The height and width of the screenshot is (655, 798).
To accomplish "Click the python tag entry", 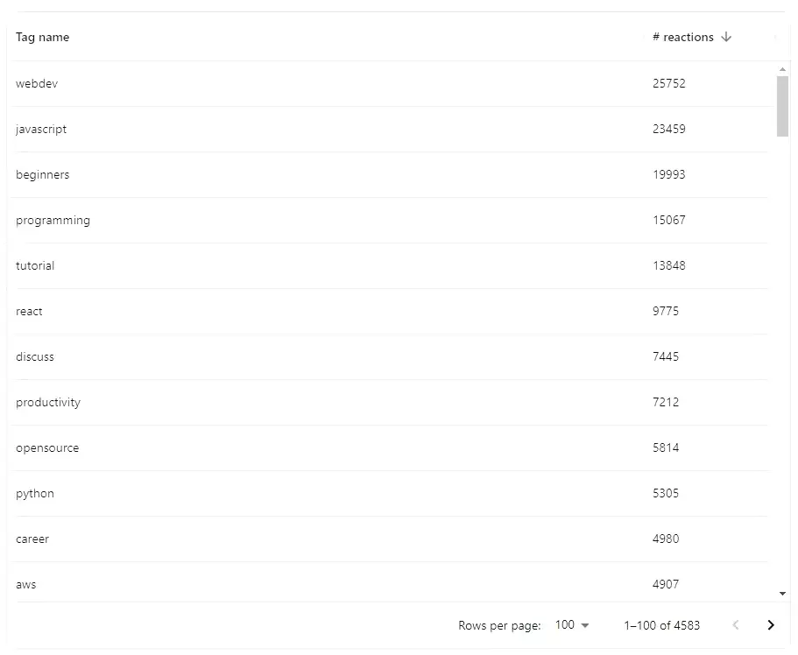I will coord(34,493).
